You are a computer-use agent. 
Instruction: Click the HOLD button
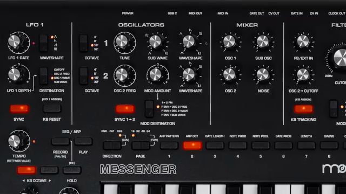click(x=72, y=170)
